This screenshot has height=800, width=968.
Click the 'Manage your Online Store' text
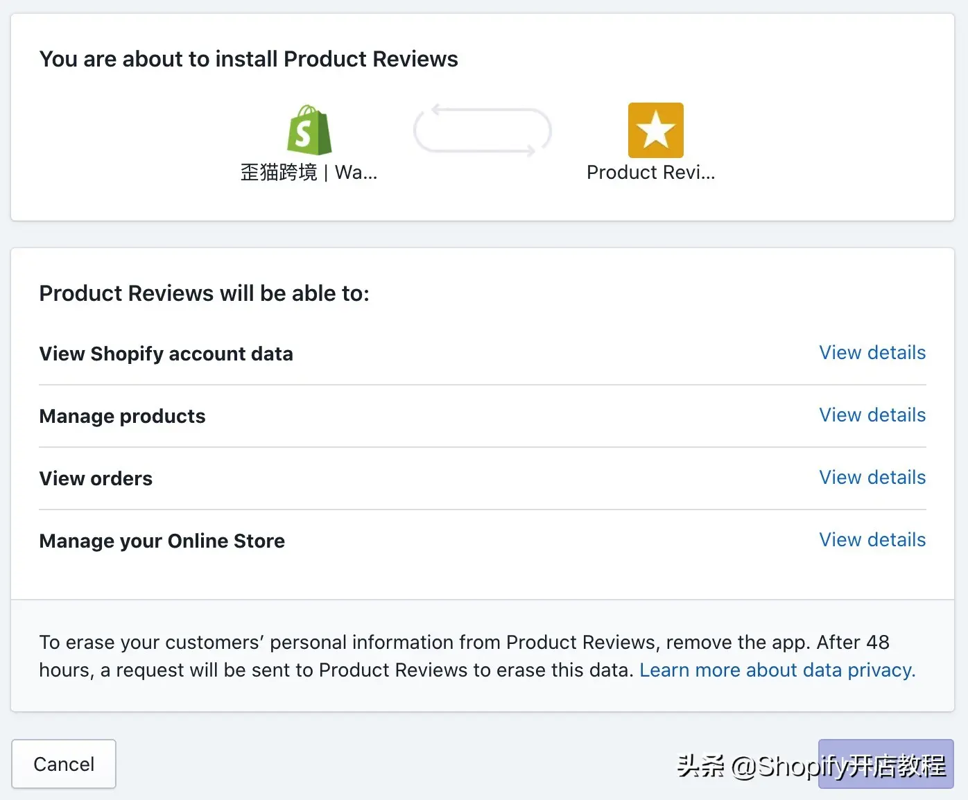click(x=162, y=541)
